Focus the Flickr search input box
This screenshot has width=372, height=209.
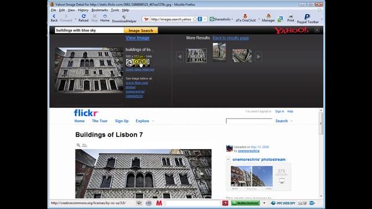249,121
